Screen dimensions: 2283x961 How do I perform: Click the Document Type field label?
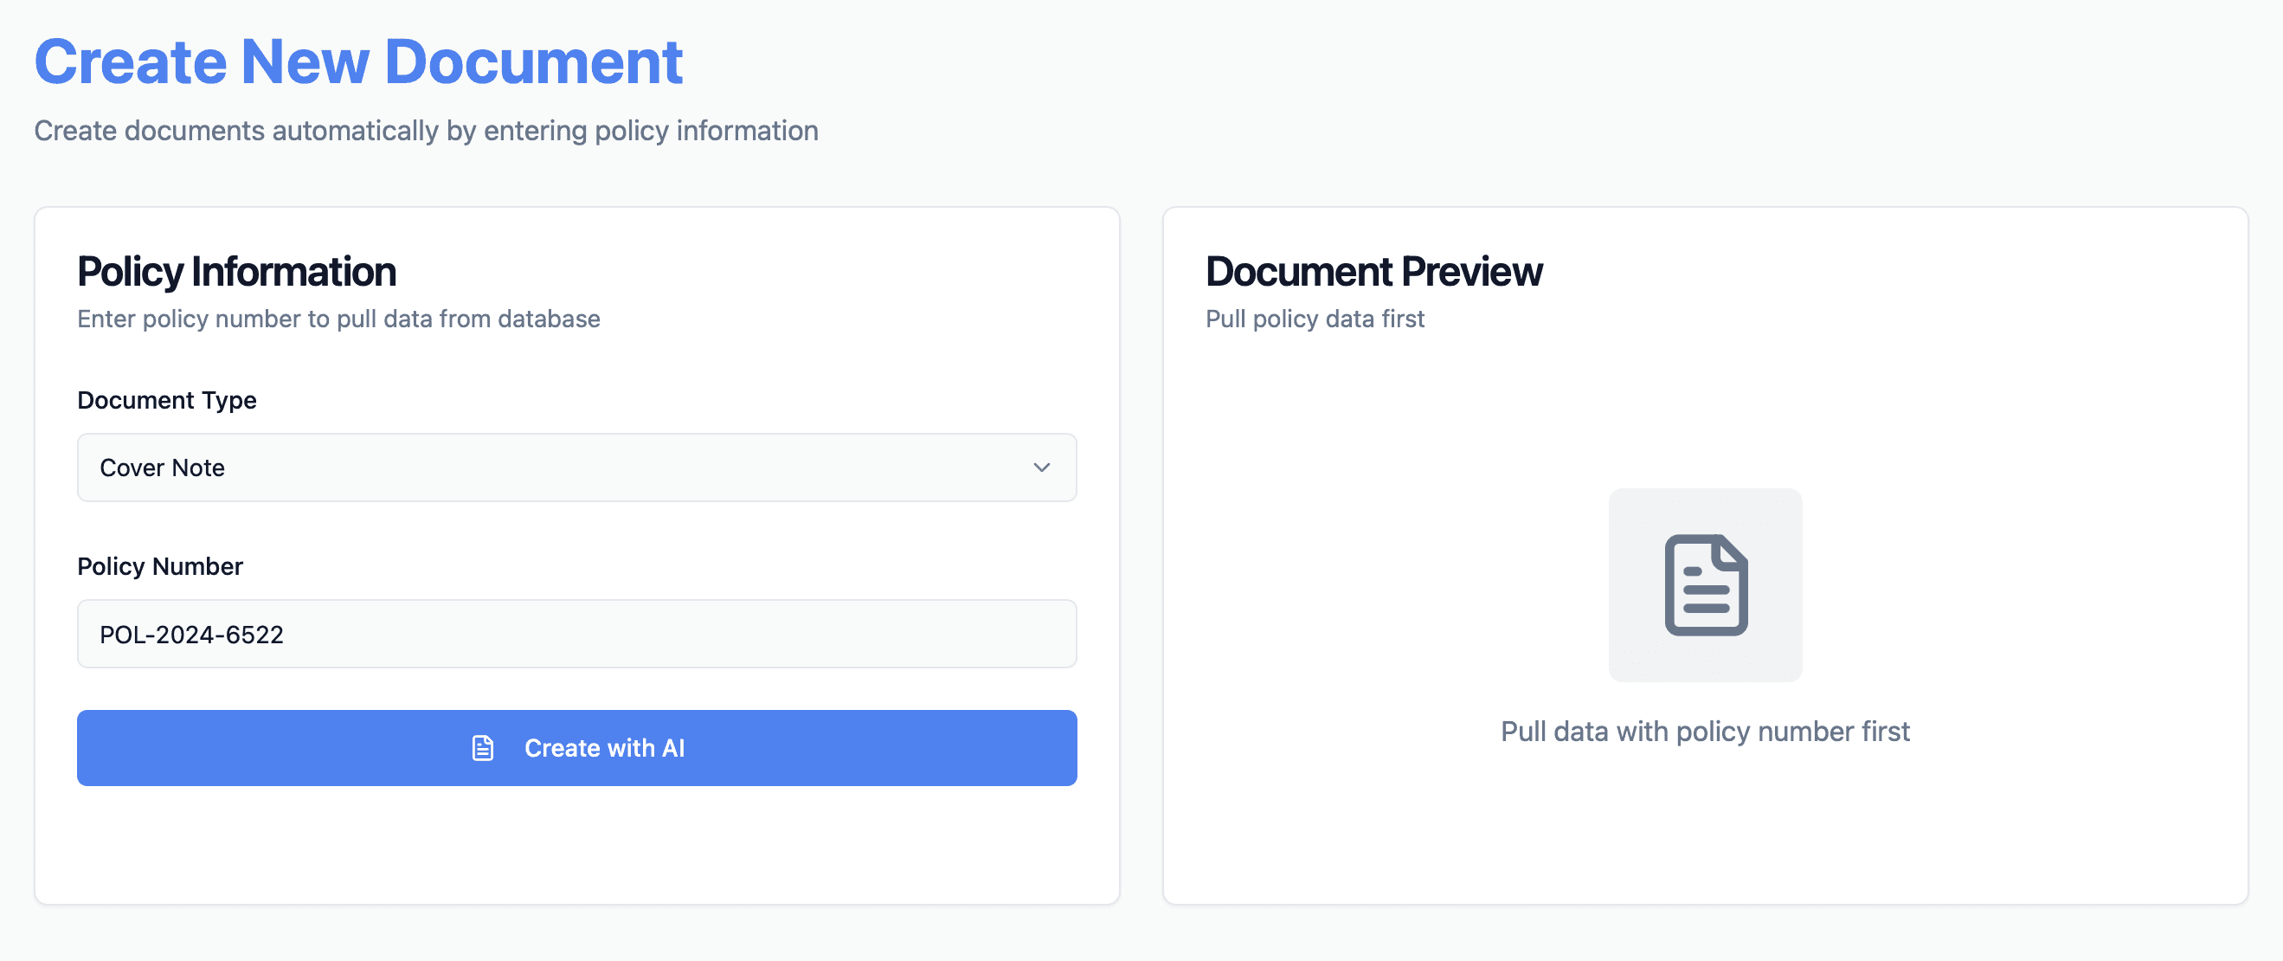tap(167, 400)
